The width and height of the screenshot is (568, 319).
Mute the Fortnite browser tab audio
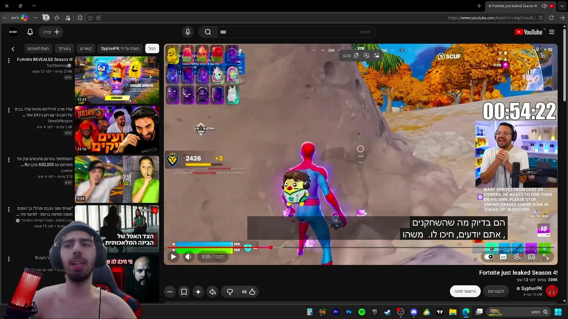tap(544, 6)
